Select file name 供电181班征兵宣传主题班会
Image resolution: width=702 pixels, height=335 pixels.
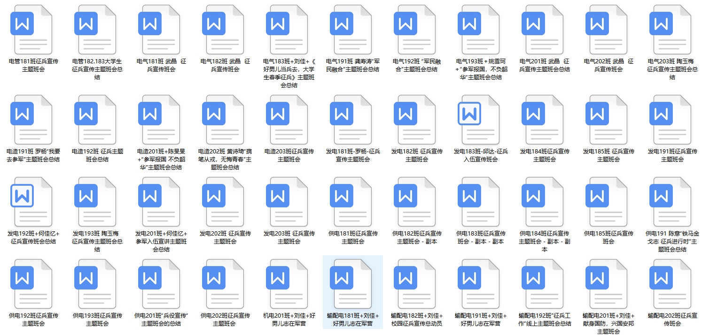click(x=353, y=237)
